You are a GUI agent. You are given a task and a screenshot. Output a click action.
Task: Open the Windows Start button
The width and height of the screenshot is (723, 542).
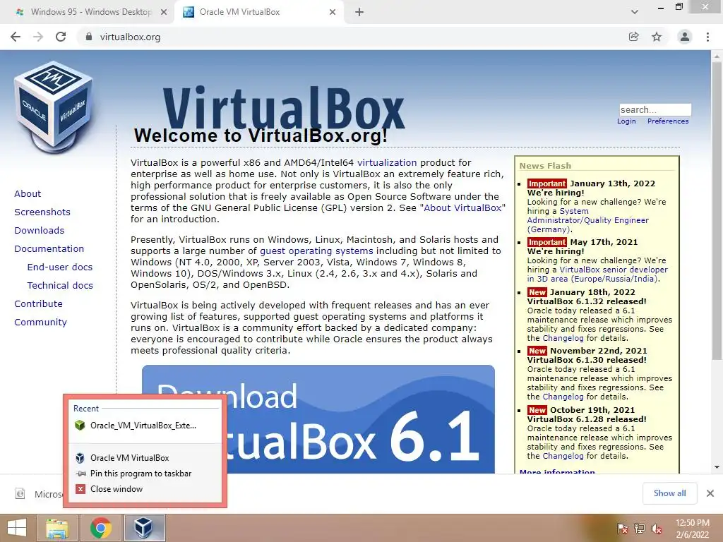17,528
